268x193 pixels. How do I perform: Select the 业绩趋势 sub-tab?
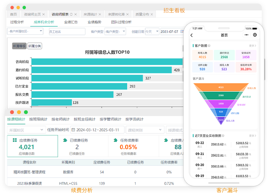pyautogui.click(x=94, y=22)
